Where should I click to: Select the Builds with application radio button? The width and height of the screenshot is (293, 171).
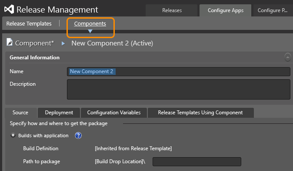coord(13,135)
